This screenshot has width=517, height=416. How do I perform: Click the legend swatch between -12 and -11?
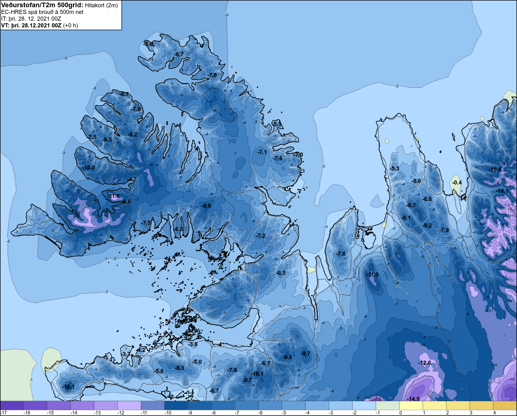coord(129,406)
